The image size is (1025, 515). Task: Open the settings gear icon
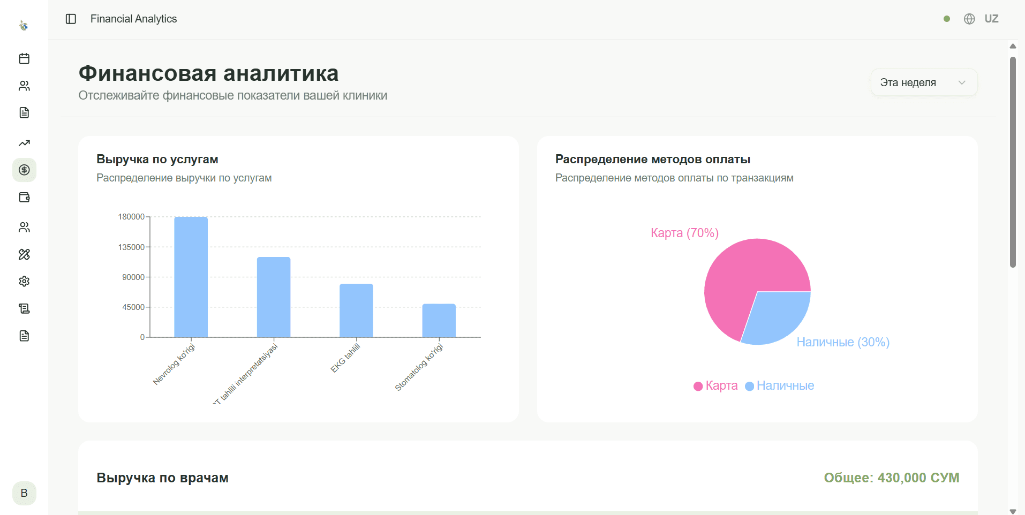coord(24,281)
